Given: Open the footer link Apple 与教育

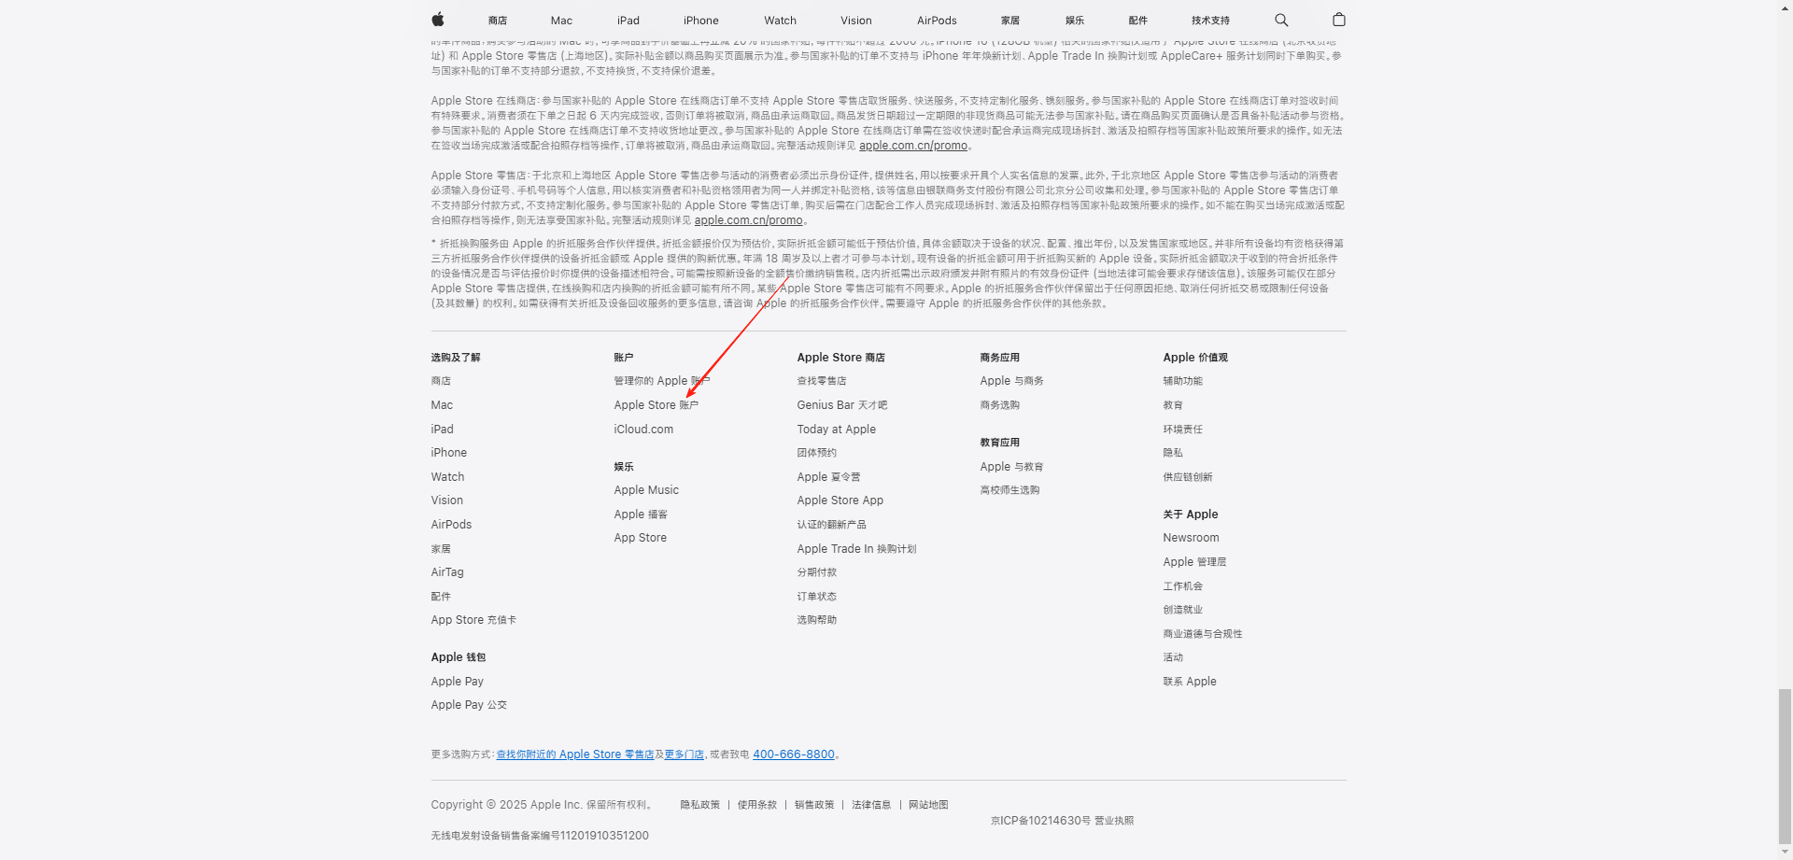Looking at the screenshot, I should (x=1011, y=467).
